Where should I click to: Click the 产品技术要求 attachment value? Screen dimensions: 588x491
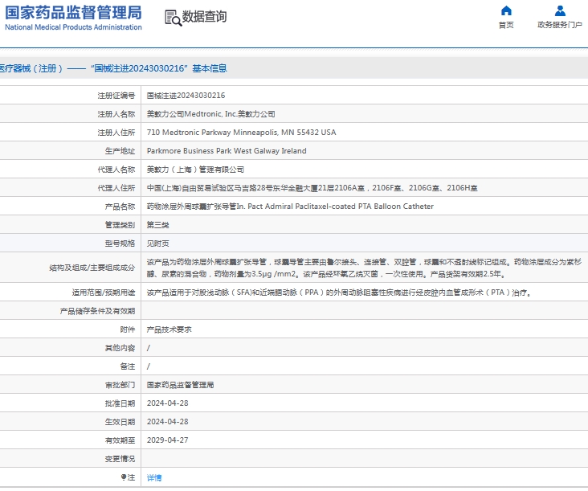(x=169, y=329)
